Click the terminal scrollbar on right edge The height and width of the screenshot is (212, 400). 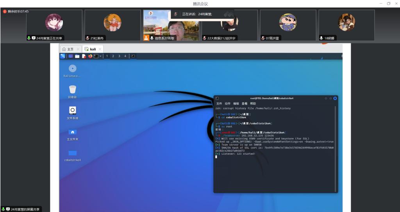click(x=335, y=148)
